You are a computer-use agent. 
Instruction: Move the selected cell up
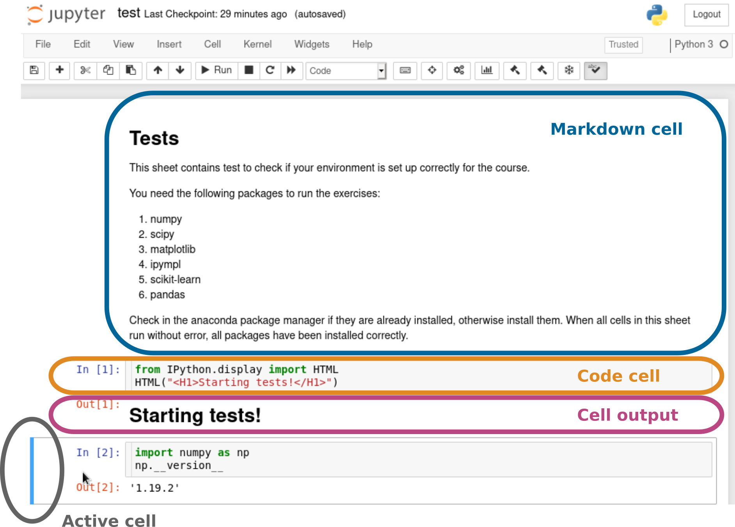[158, 70]
